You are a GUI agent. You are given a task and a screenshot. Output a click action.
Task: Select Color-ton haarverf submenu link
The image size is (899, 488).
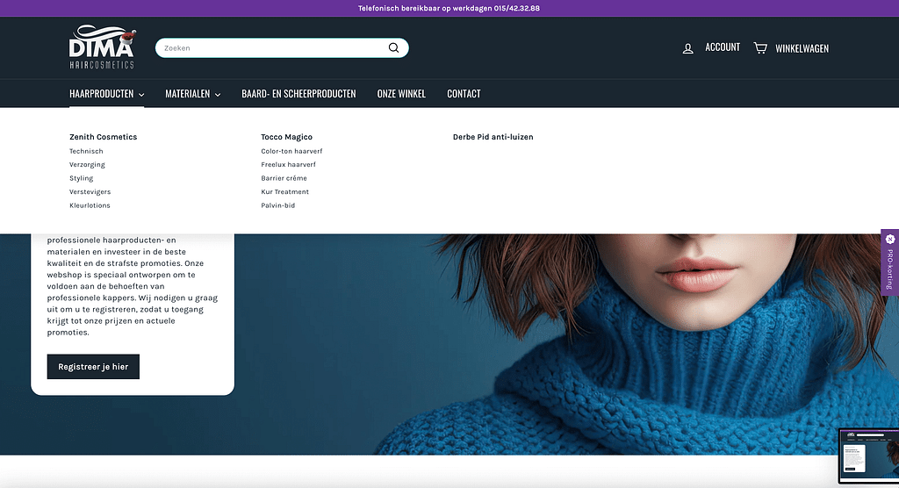click(x=291, y=151)
